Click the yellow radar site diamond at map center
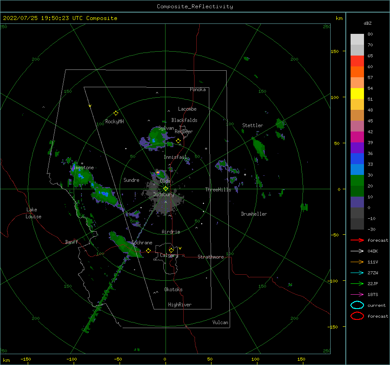Screen dimensions: 390x365 click(166, 189)
